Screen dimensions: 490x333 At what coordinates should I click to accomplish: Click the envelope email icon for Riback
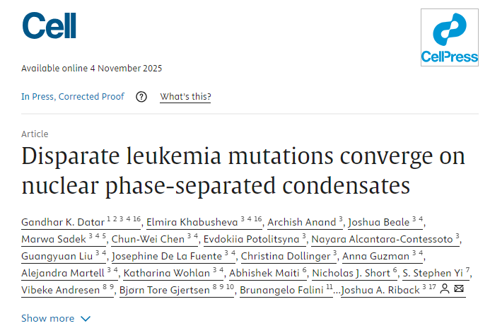458,289
